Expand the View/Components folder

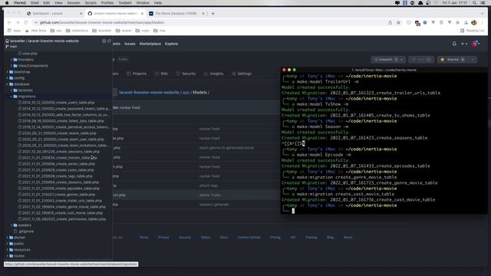[31, 66]
